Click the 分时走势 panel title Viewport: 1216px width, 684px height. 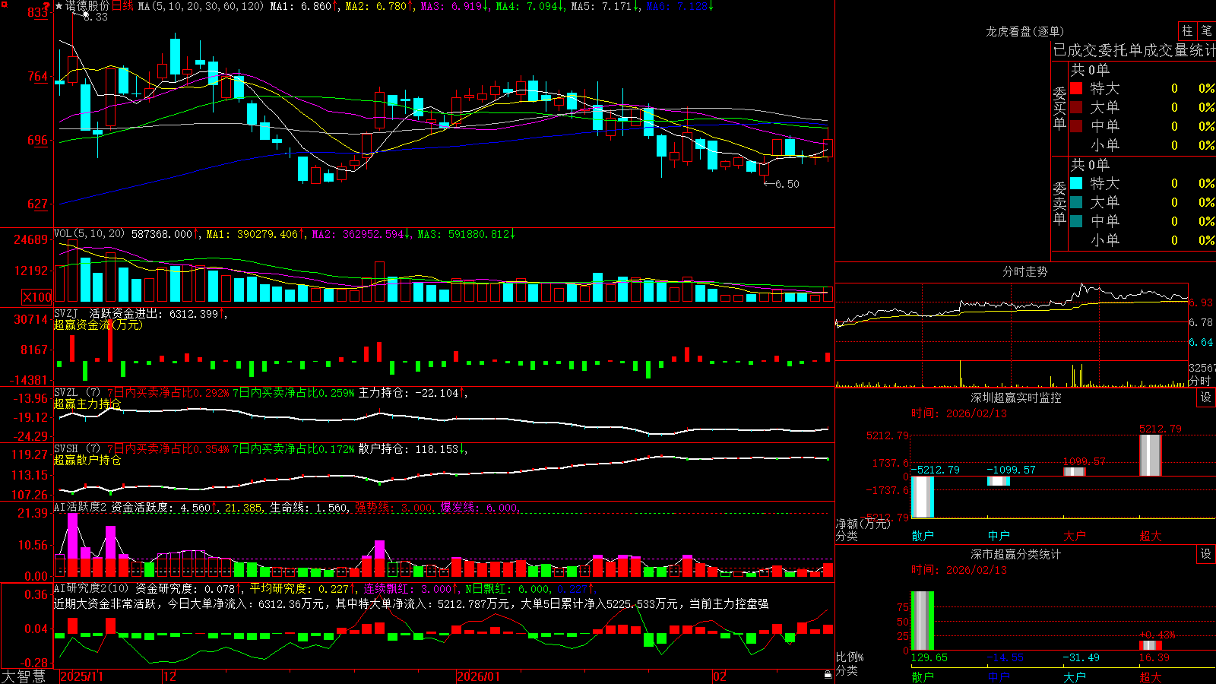(1024, 271)
